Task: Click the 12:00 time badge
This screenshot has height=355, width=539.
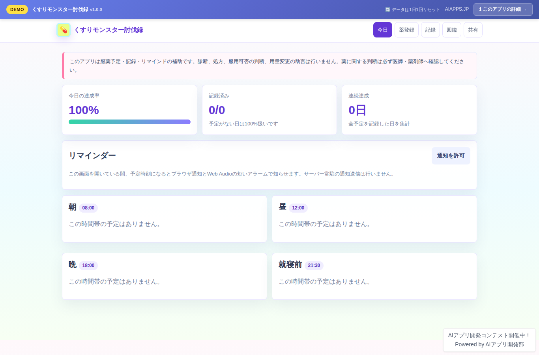Action: (x=298, y=208)
